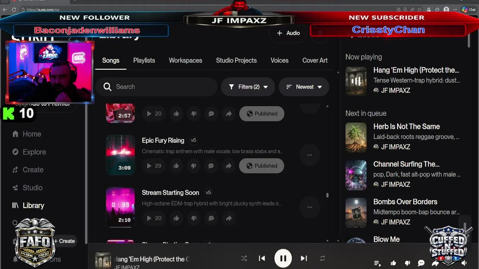
Task: Open Create in the sidebar
Action: 28,170
